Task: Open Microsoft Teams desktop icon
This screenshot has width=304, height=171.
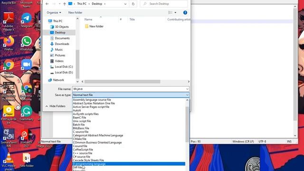Action: (x=27, y=4)
